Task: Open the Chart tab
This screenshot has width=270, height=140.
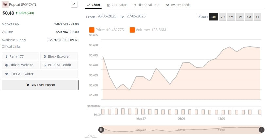Action: tap(94, 5)
